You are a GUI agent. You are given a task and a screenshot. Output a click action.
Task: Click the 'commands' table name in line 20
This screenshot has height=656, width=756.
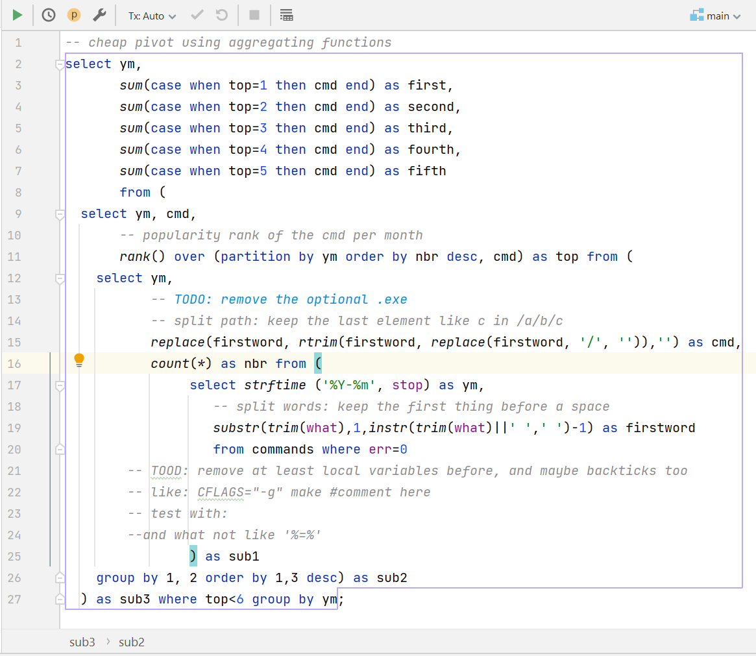[x=282, y=449]
